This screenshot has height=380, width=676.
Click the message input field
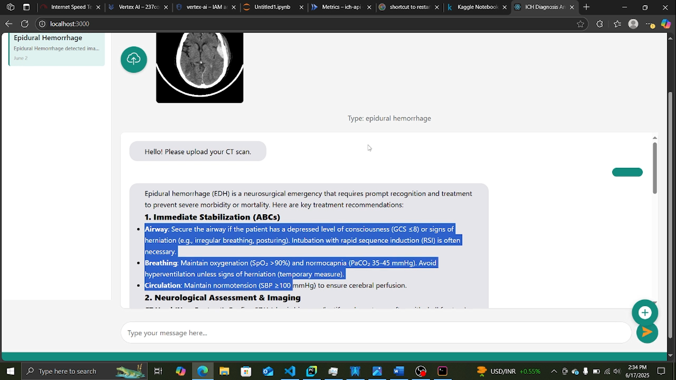[x=376, y=333]
